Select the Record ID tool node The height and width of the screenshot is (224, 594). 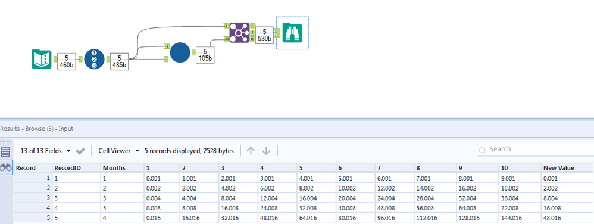[x=94, y=59]
